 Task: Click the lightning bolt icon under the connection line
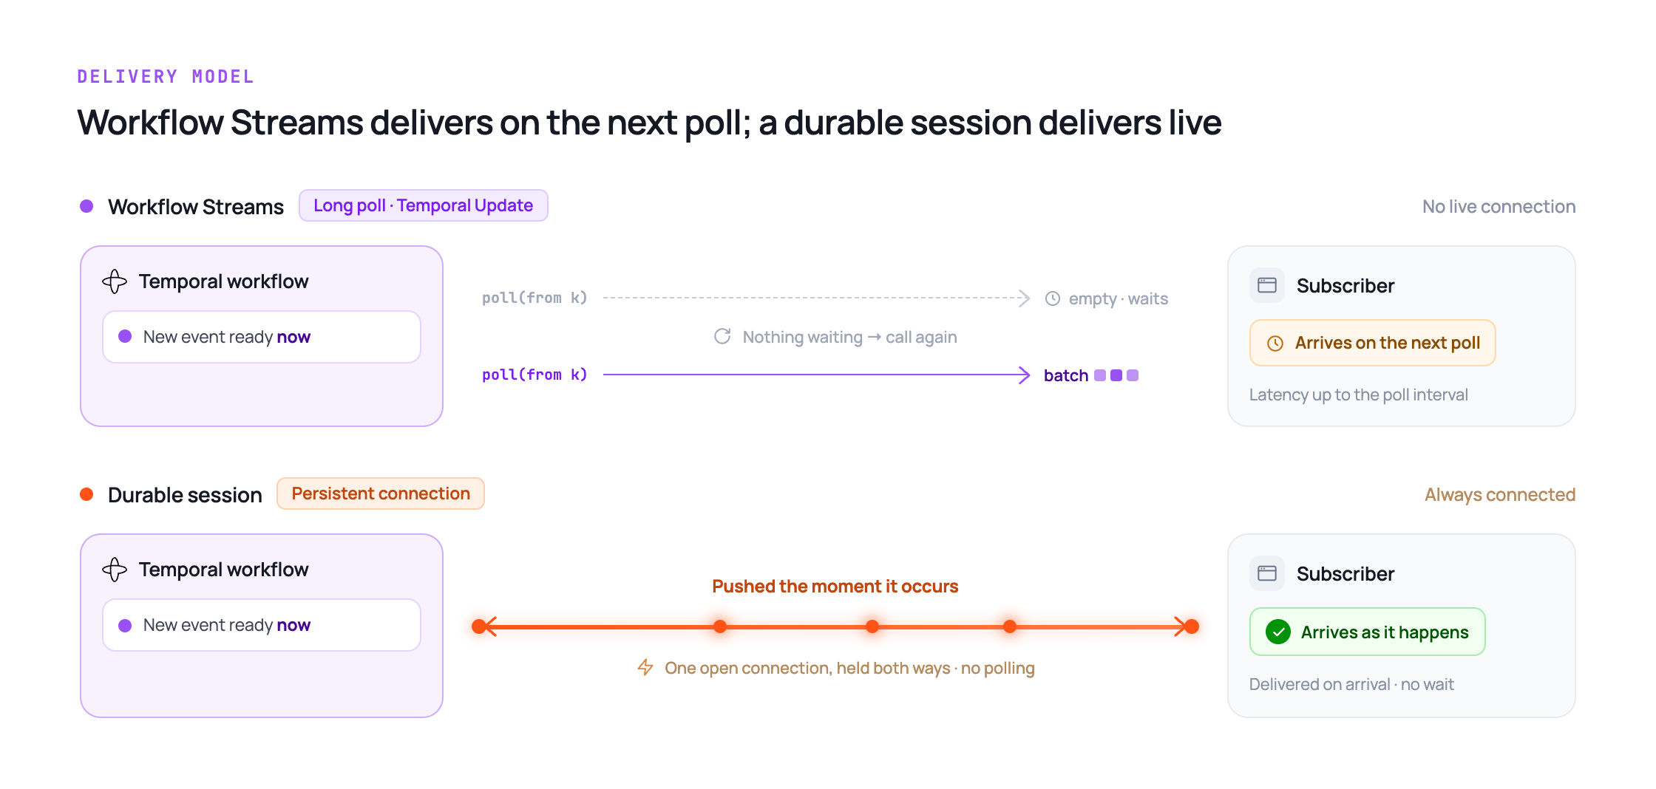(x=645, y=667)
